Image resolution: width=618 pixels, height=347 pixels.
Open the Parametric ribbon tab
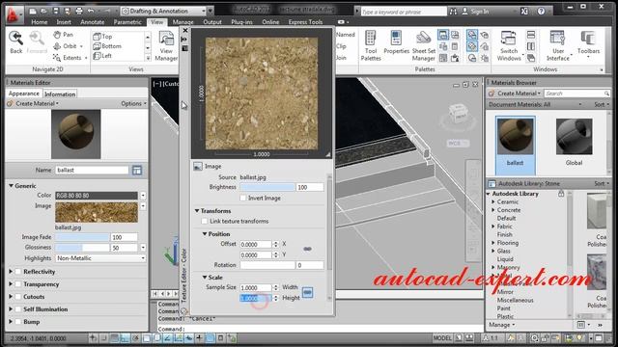tap(127, 22)
